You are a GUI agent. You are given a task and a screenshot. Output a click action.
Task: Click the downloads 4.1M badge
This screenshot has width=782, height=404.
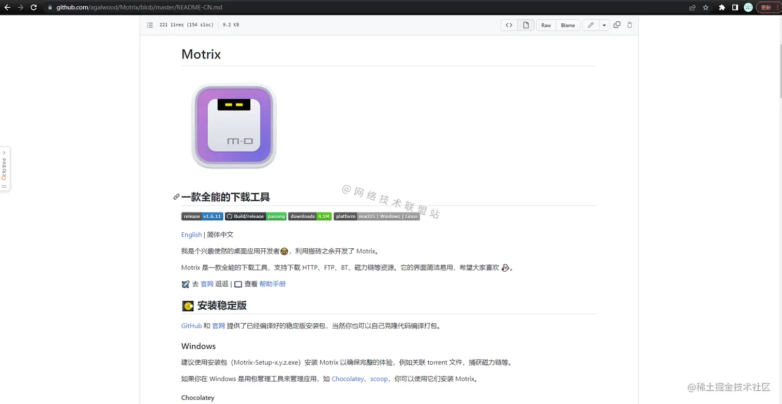309,216
